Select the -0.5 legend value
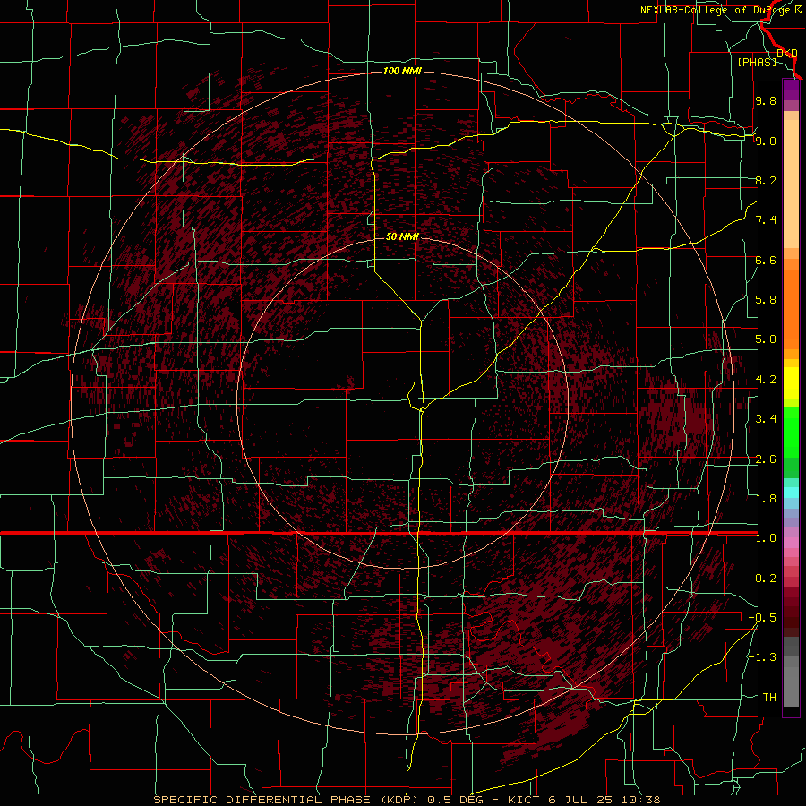The height and width of the screenshot is (806, 806). coord(762,618)
